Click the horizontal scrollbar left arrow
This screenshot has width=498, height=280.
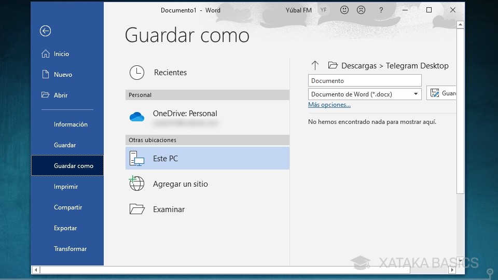click(x=36, y=270)
